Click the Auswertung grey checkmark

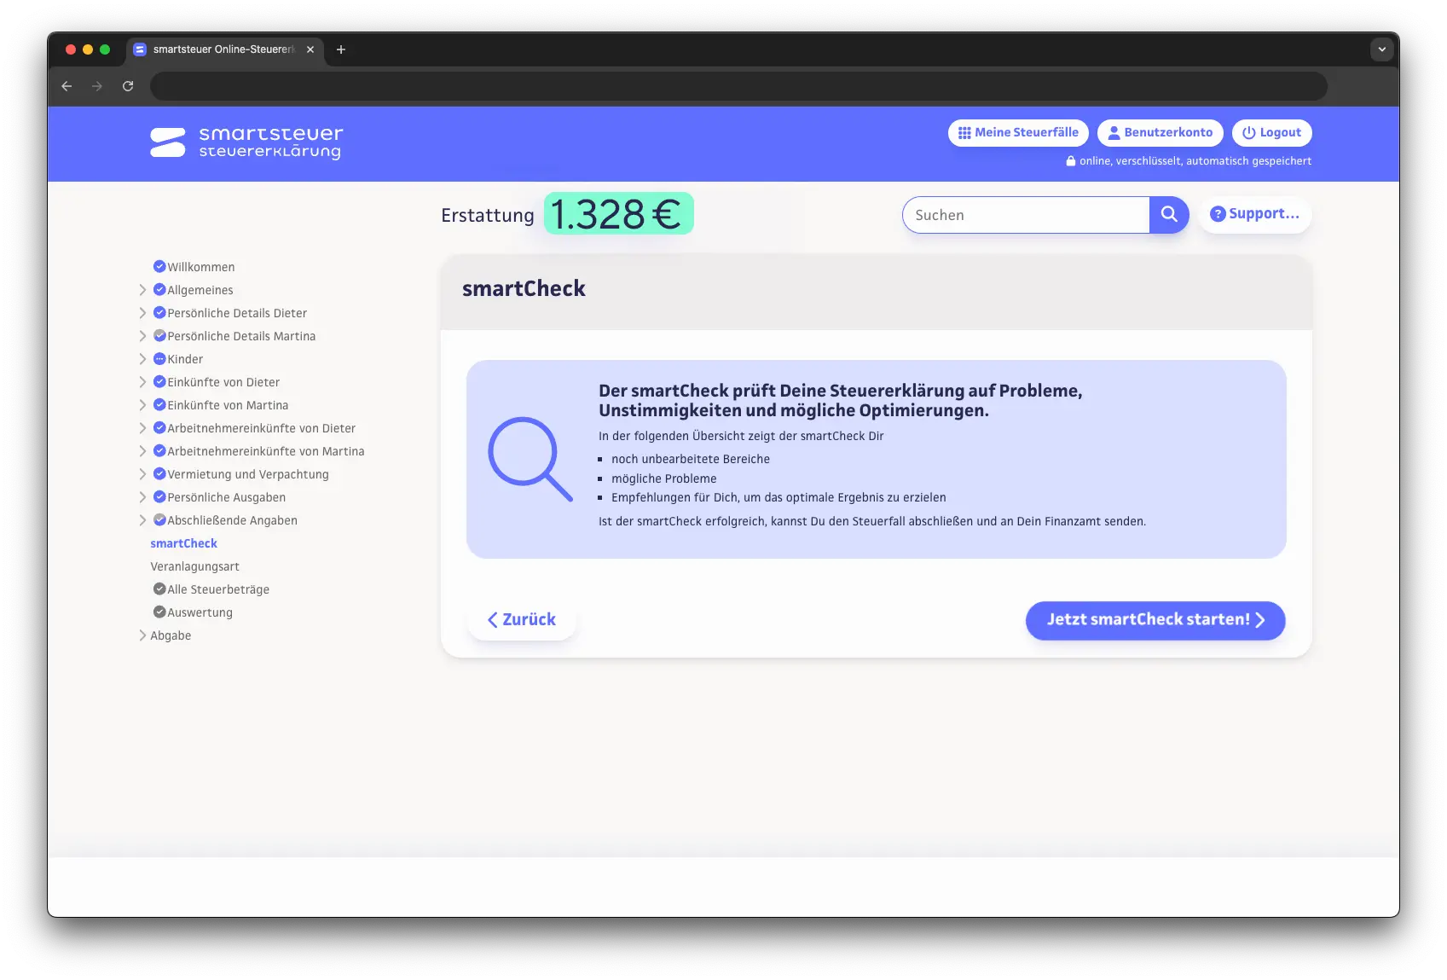pos(159,612)
